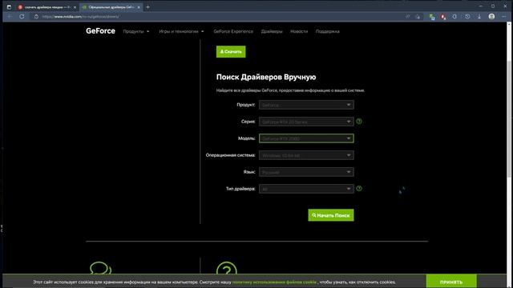Open the Продукт dropdown
The height and width of the screenshot is (288, 513).
(306, 105)
